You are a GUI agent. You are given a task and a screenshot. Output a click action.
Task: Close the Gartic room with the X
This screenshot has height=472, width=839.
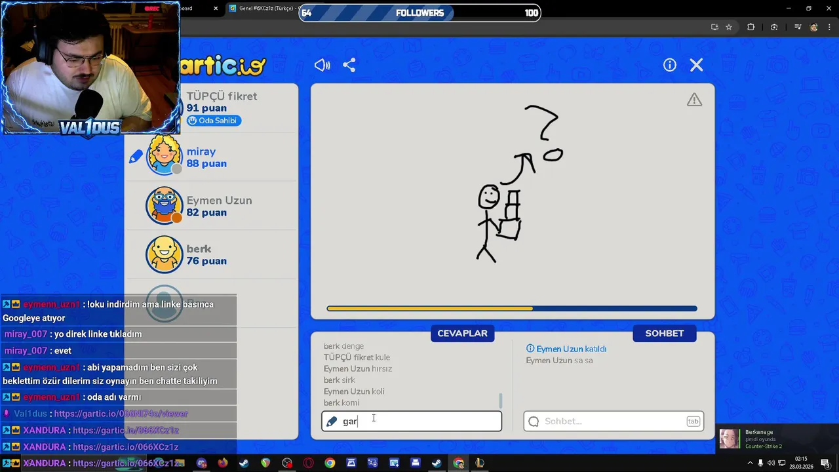(x=696, y=65)
